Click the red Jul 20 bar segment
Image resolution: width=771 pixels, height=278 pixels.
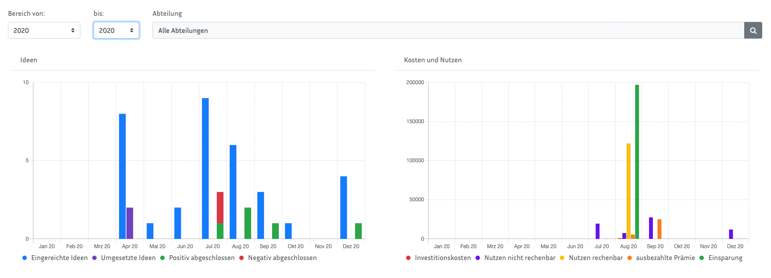point(220,207)
